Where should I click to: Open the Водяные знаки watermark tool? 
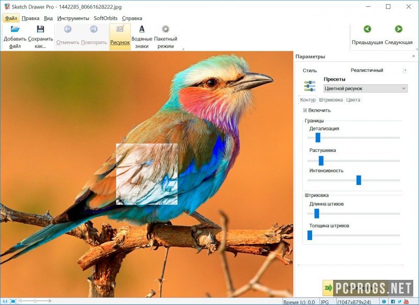[141, 37]
